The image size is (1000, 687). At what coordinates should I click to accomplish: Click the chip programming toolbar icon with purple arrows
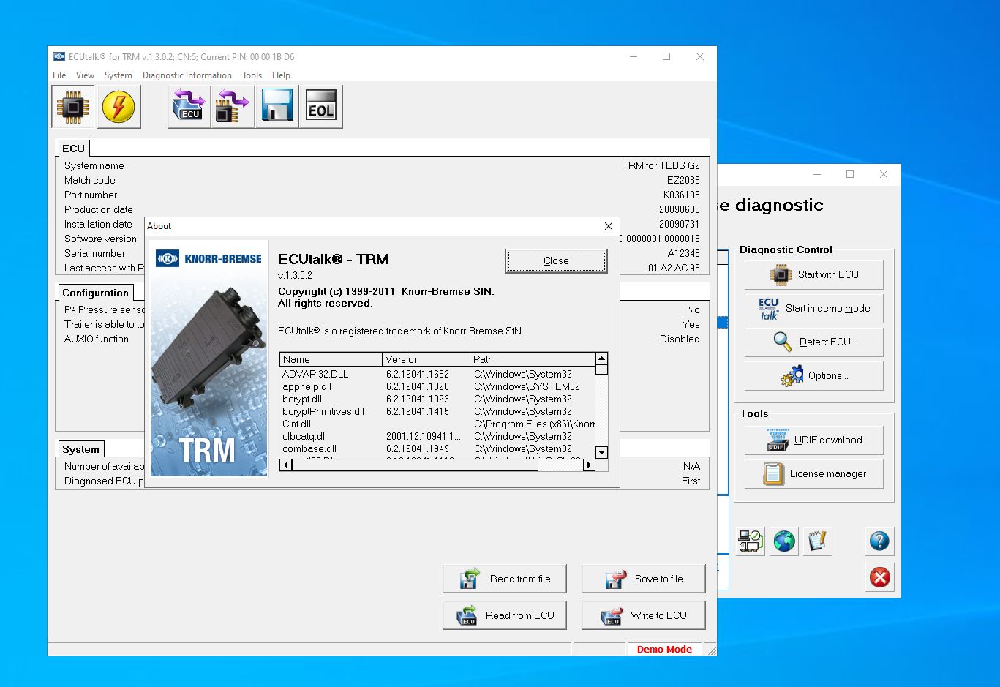[x=232, y=106]
